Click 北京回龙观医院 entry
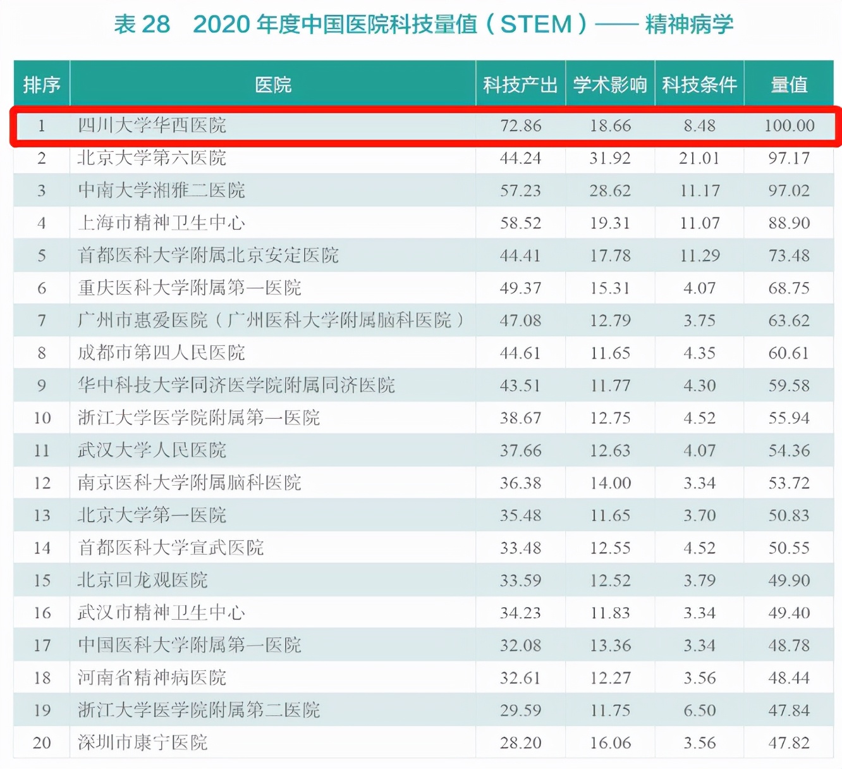This screenshot has height=769, width=842. [142, 580]
